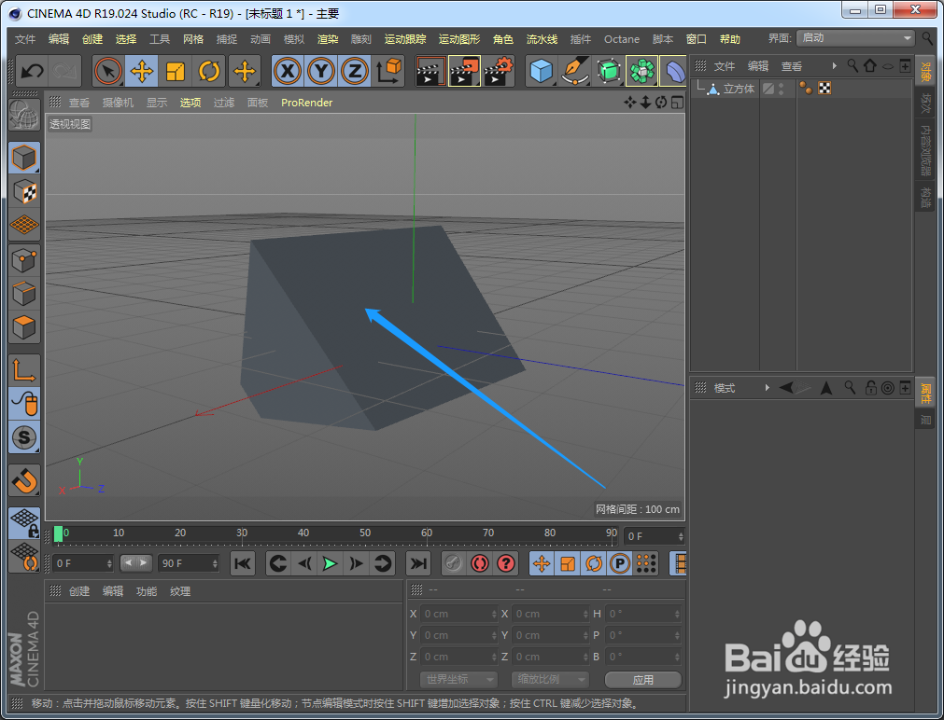Open viewport 摄像机 menu
Image resolution: width=944 pixels, height=720 pixels.
(x=118, y=103)
